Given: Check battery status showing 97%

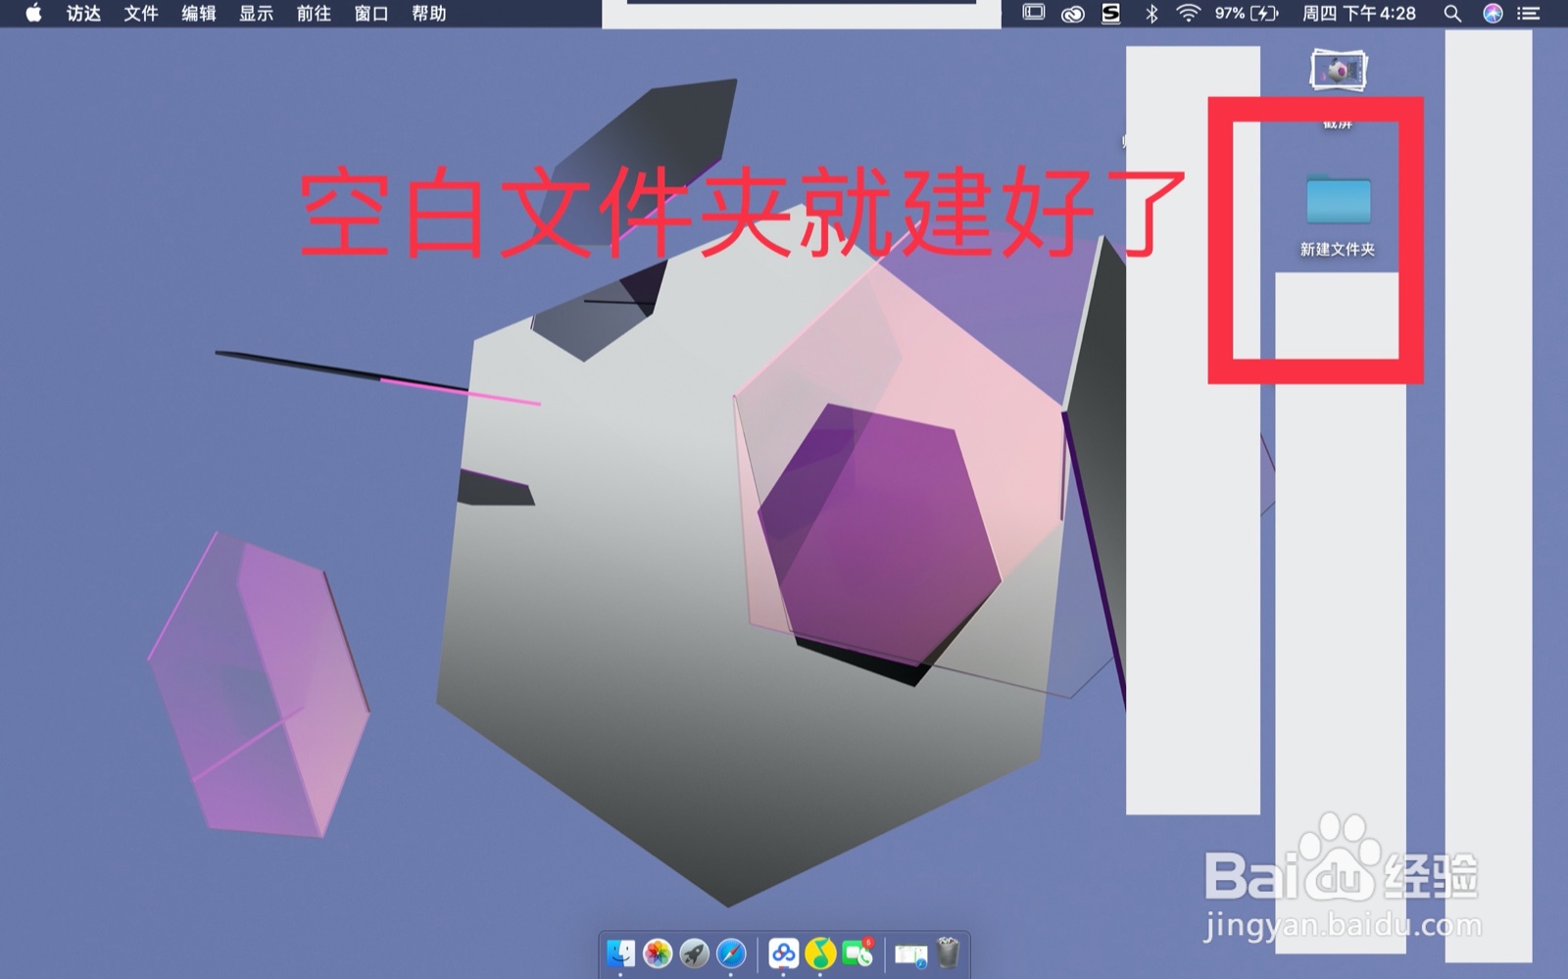Looking at the screenshot, I should coord(1237,14).
